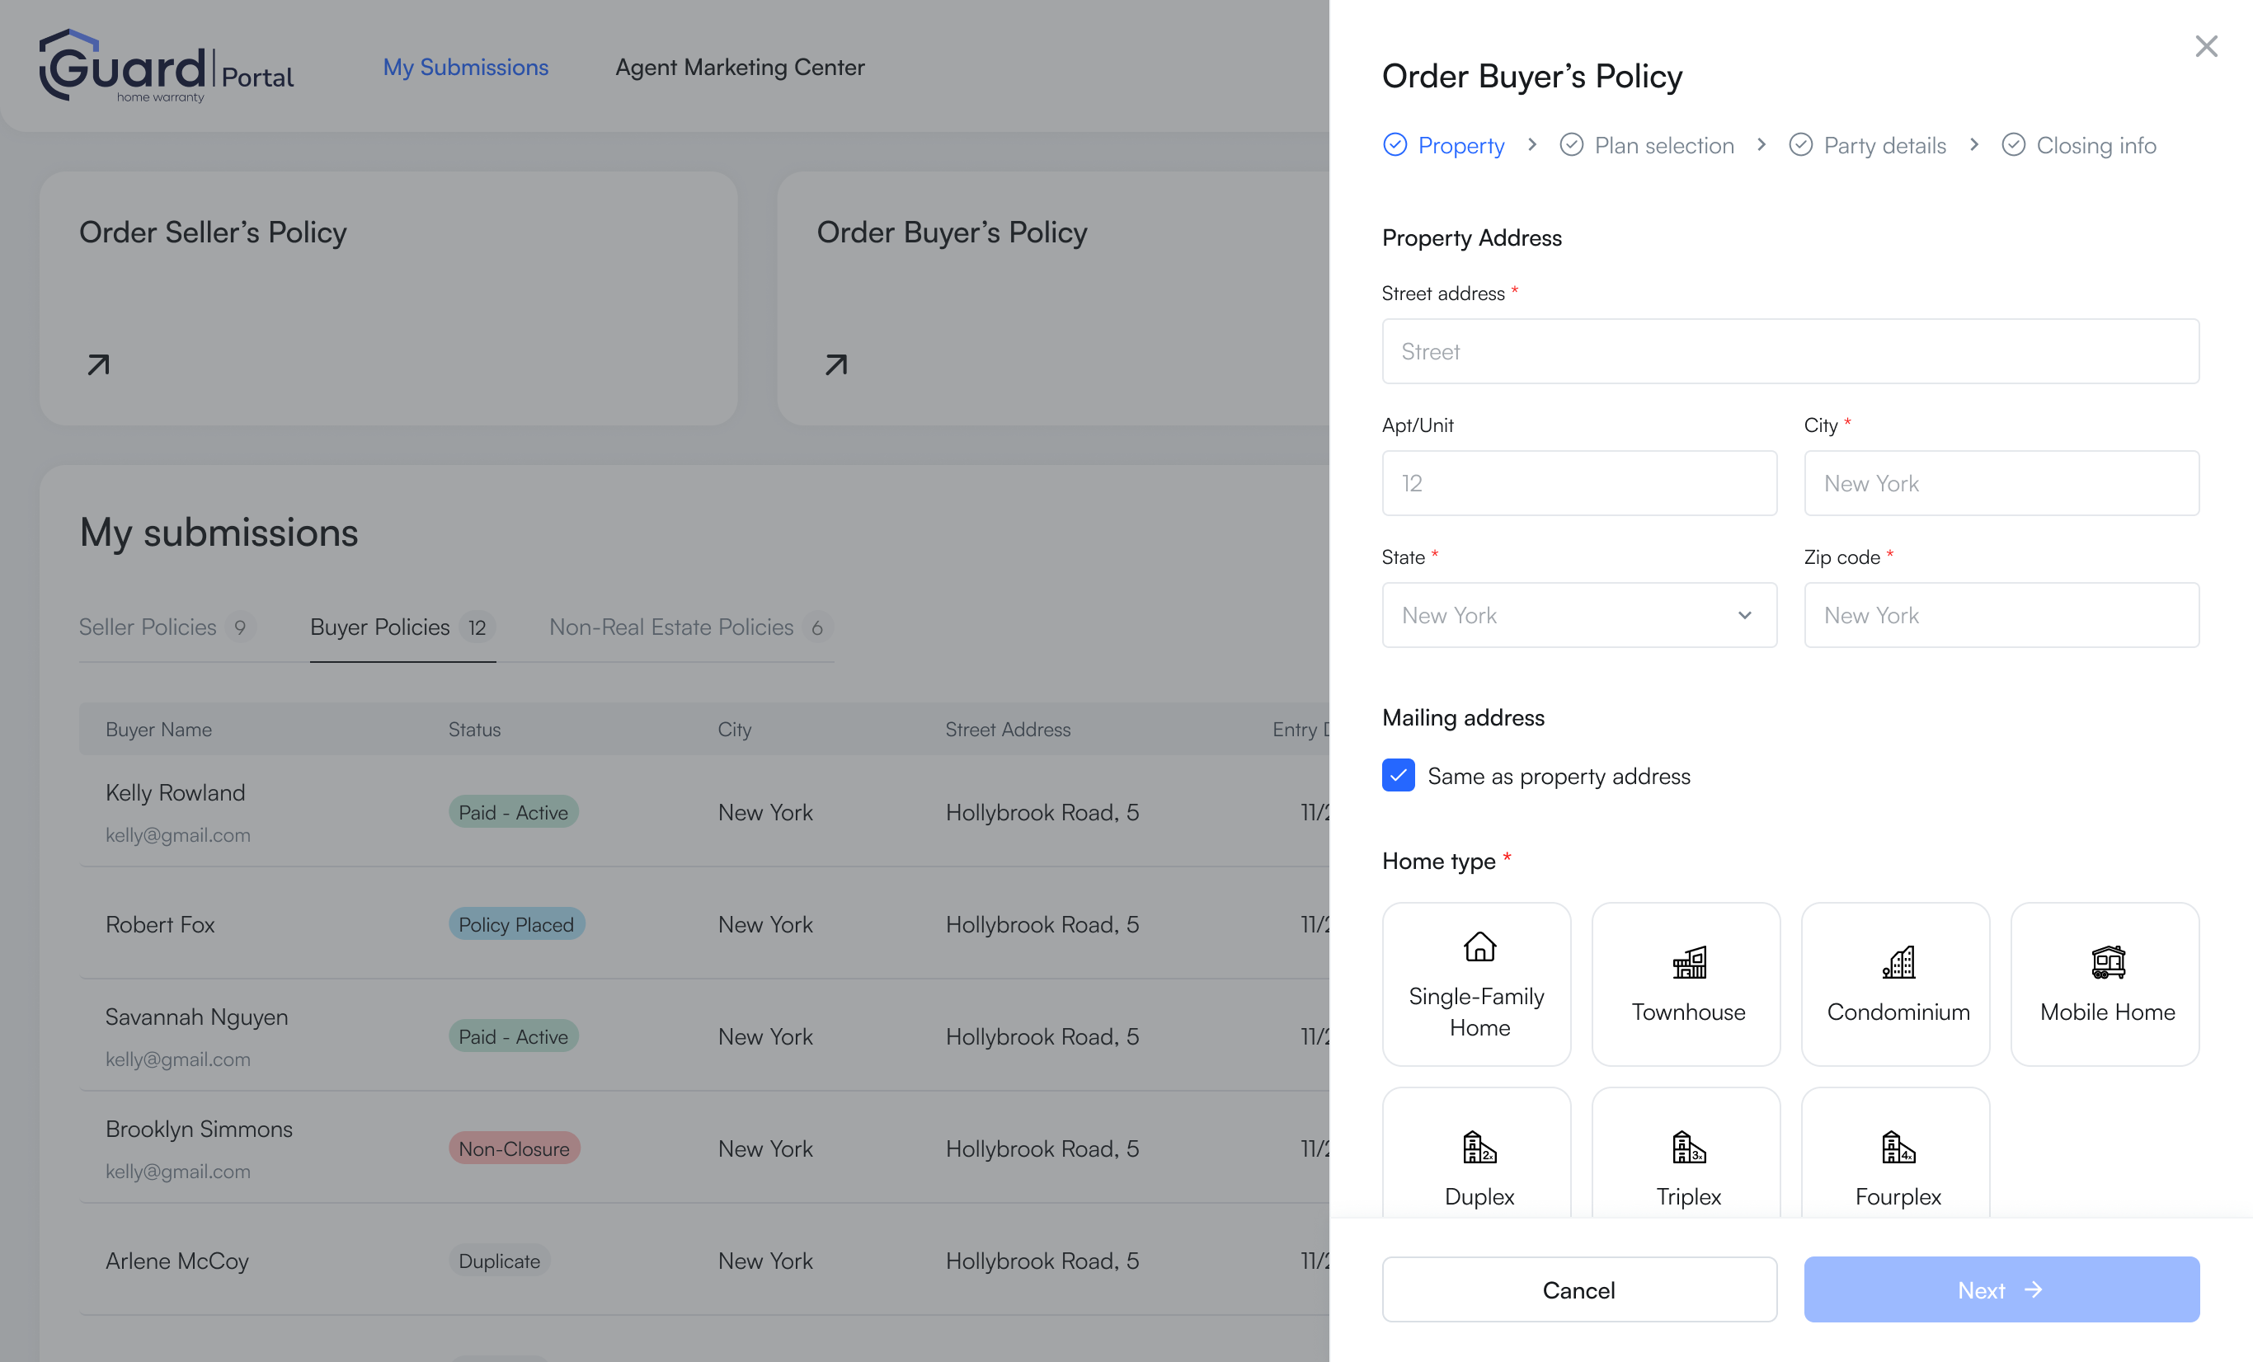Open the State dropdown
This screenshot has height=1362, width=2253.
[x=1578, y=615]
